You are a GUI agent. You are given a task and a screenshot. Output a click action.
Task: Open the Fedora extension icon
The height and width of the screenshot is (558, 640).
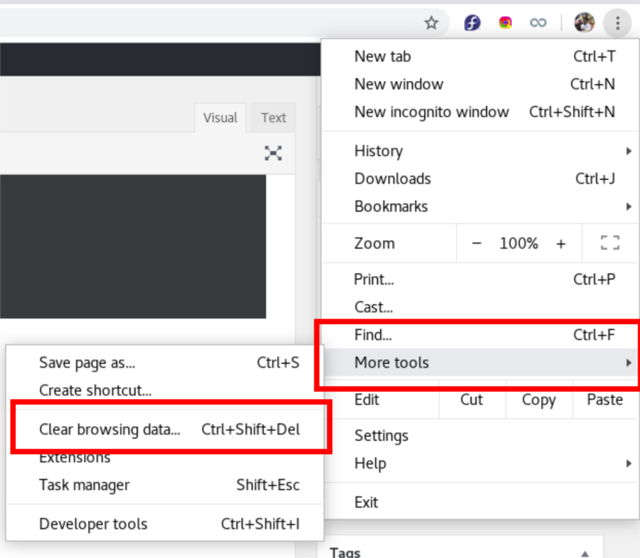click(x=472, y=23)
